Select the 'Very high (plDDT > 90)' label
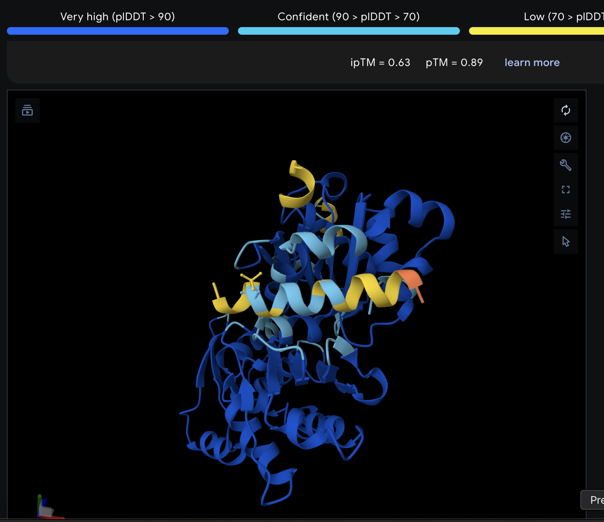Viewport: 604px width, 522px height. click(x=117, y=17)
